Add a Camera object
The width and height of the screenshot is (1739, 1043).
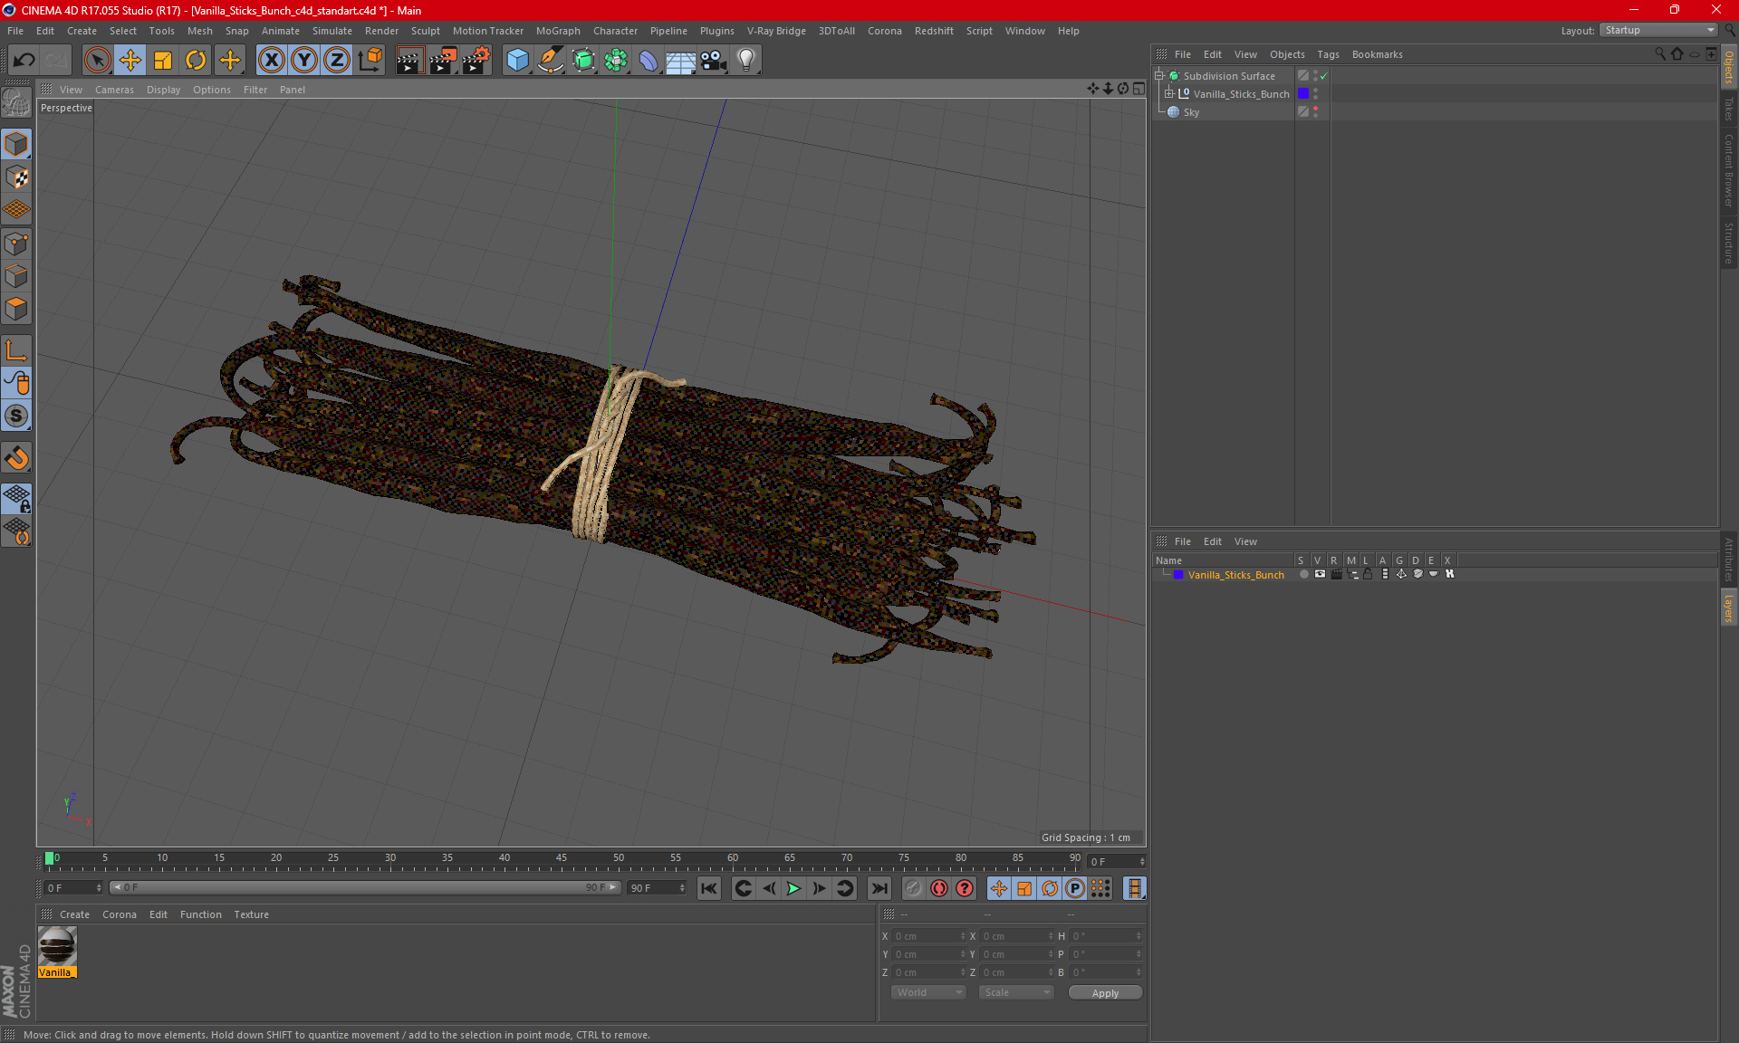[x=714, y=61]
